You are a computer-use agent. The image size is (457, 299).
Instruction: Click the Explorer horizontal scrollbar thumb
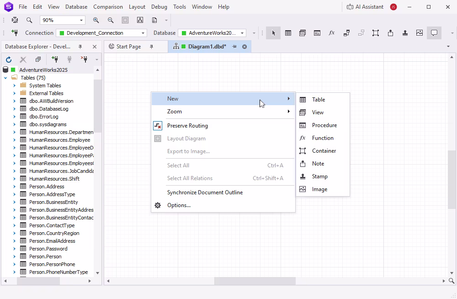(38, 281)
